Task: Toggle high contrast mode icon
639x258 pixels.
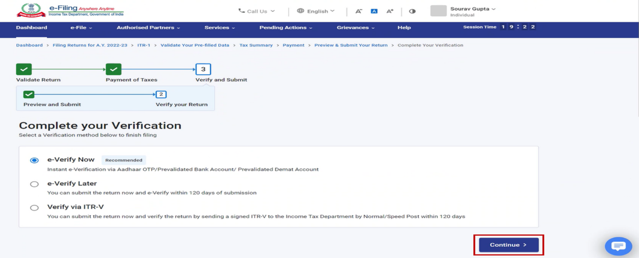Action: pyautogui.click(x=412, y=11)
